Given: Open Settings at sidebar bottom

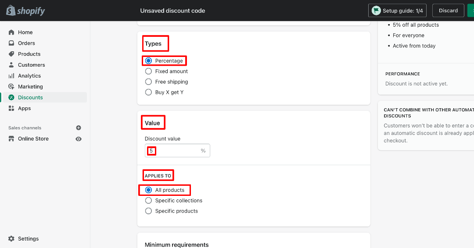Looking at the screenshot, I should coord(29,239).
